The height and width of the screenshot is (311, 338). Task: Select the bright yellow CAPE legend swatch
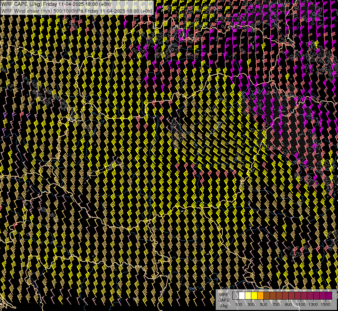254,296
